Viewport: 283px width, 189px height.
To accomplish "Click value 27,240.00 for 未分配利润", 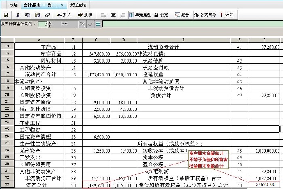I will pyautogui.click(x=264, y=172).
